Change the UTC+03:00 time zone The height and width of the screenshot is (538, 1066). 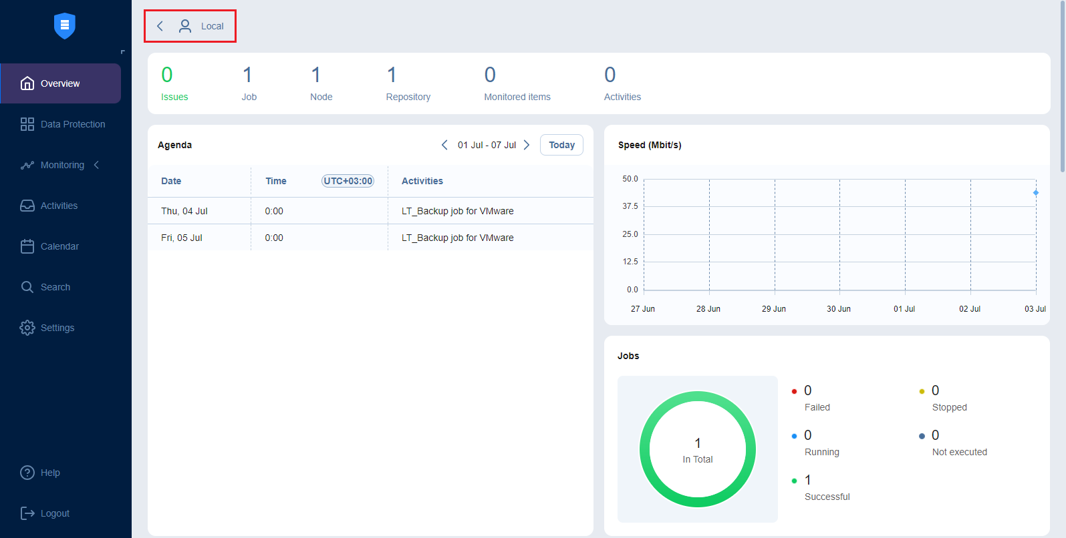click(348, 181)
